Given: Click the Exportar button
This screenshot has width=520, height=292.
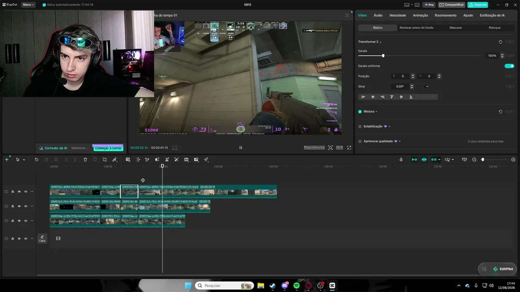Looking at the screenshot, I should 478,5.
